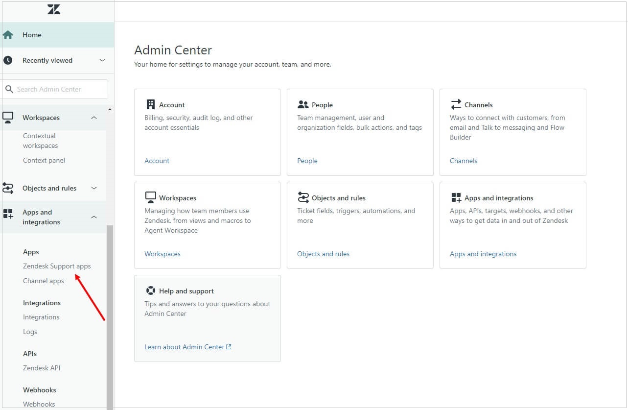Viewport: 628px width, 410px height.
Task: Expand the Objects and rules chevron
Action: pyautogui.click(x=94, y=188)
